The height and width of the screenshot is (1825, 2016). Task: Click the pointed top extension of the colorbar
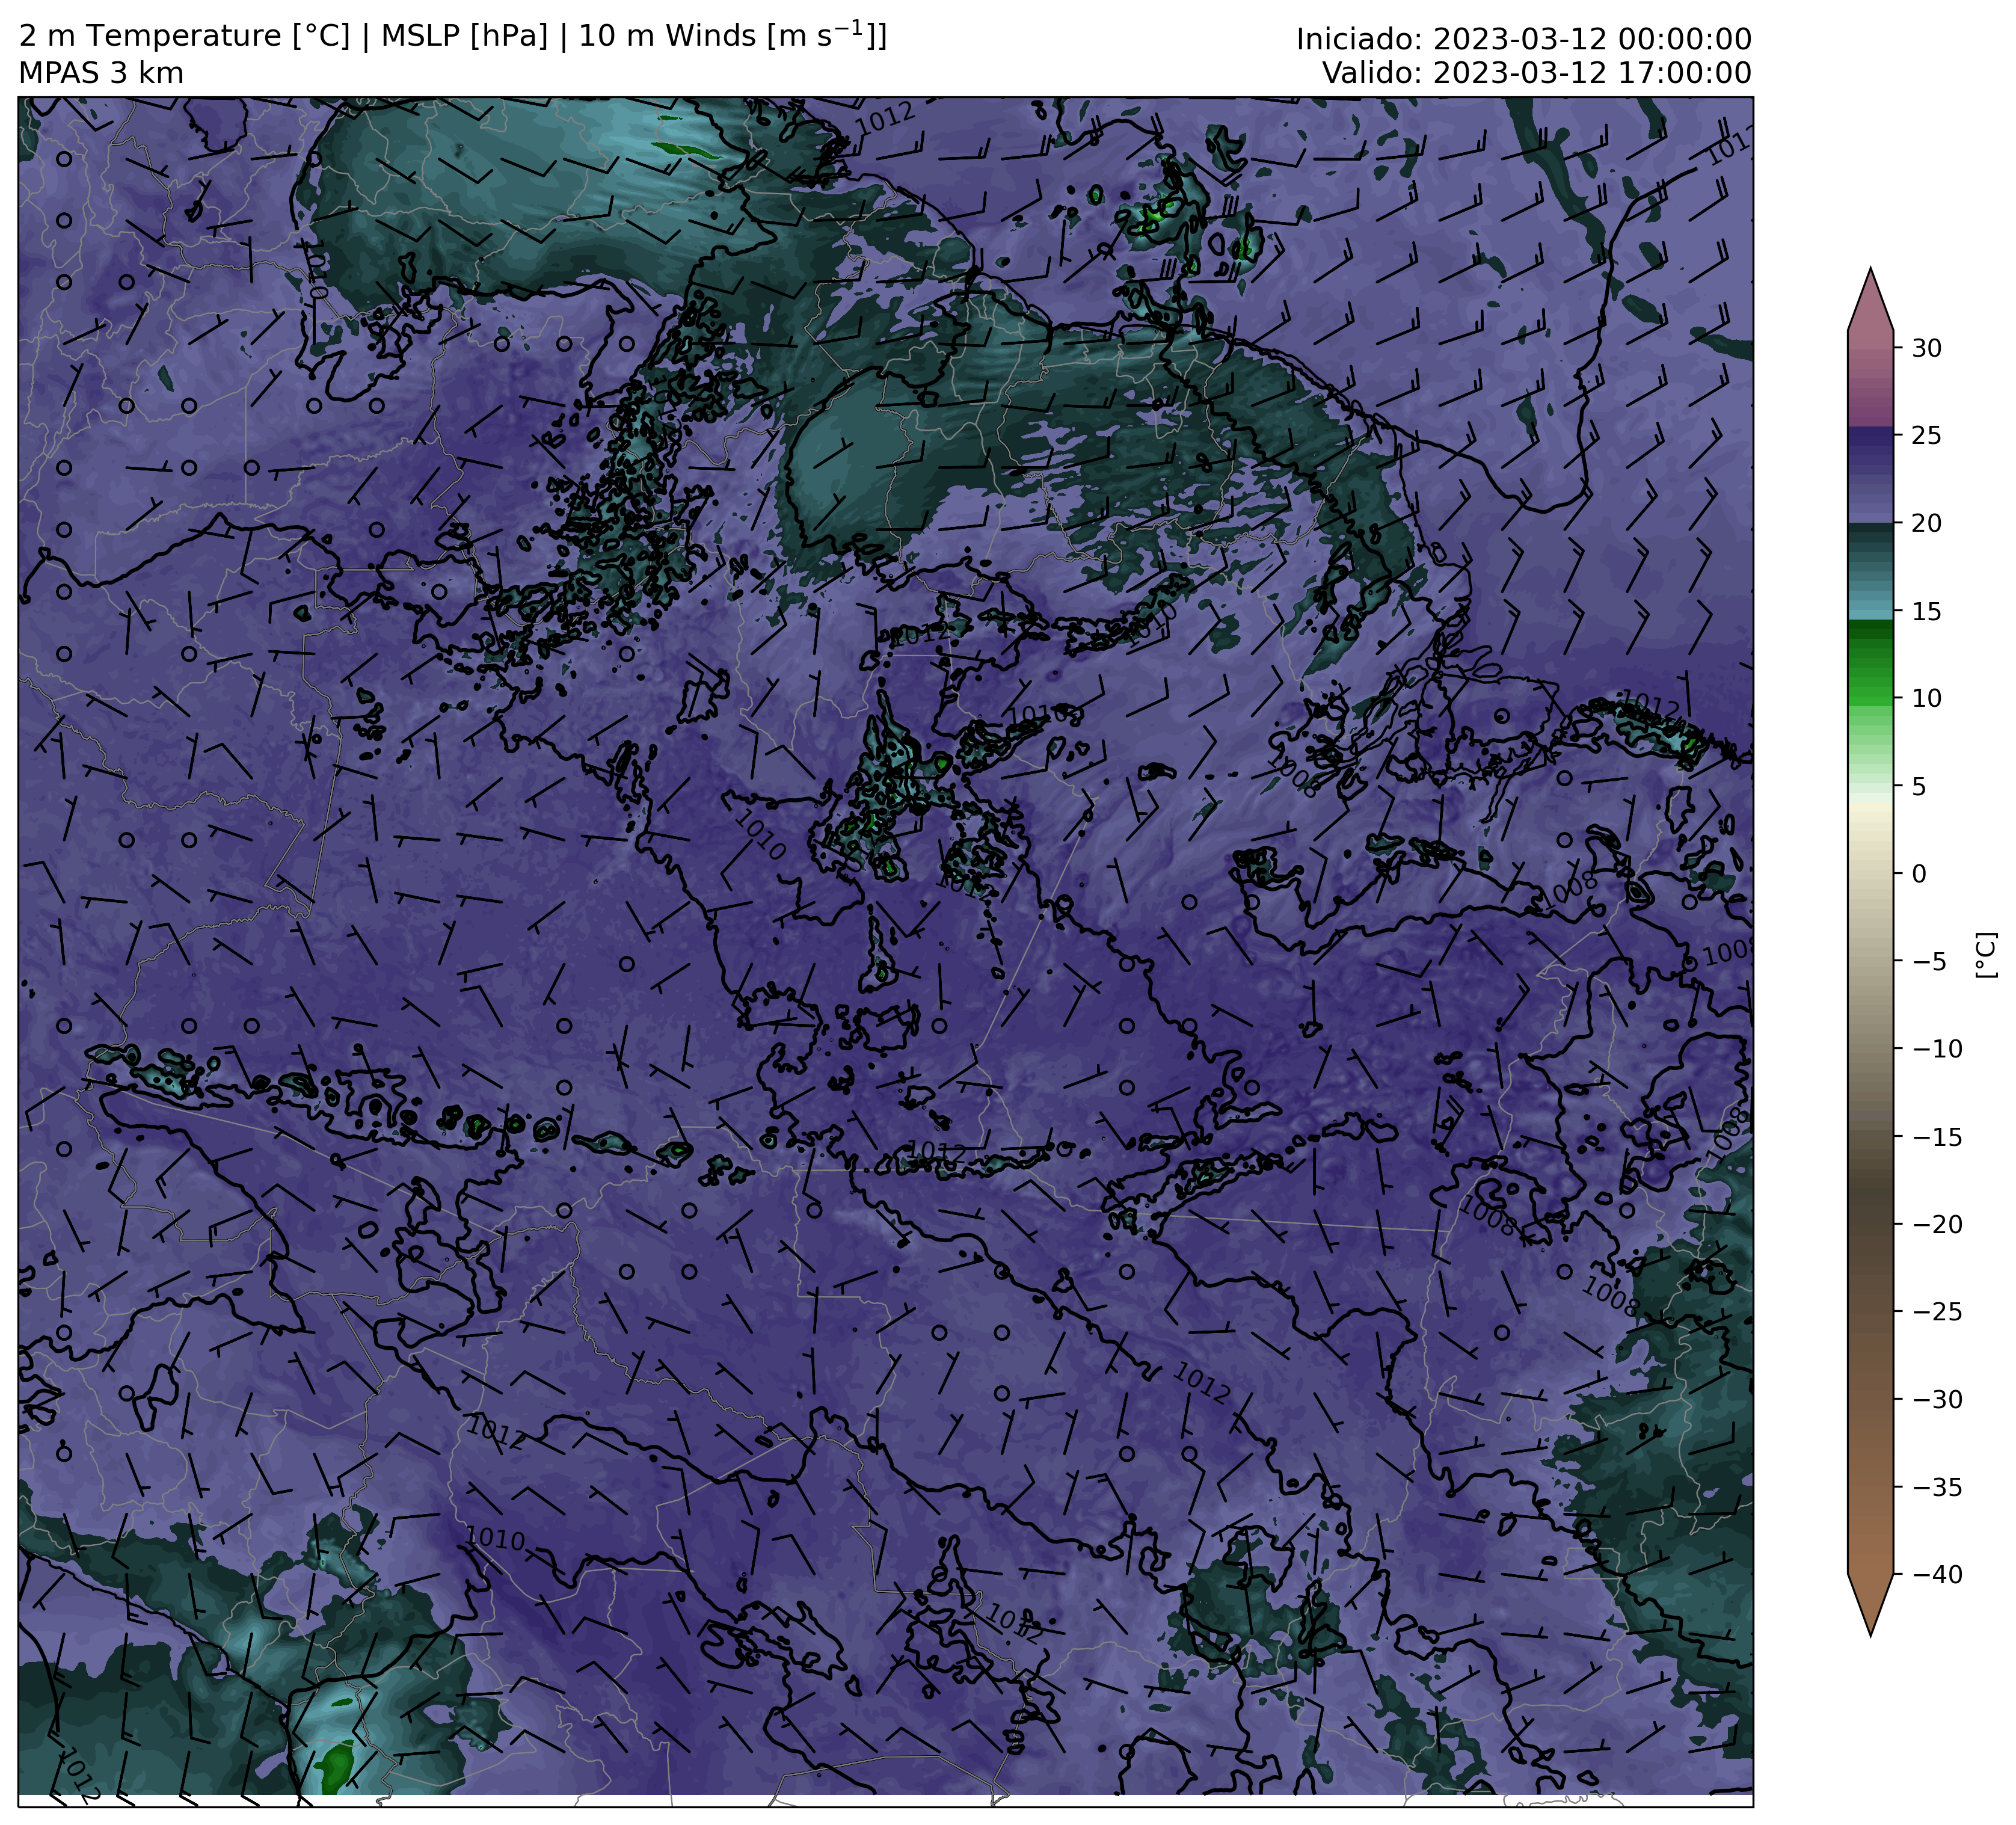tap(1871, 300)
